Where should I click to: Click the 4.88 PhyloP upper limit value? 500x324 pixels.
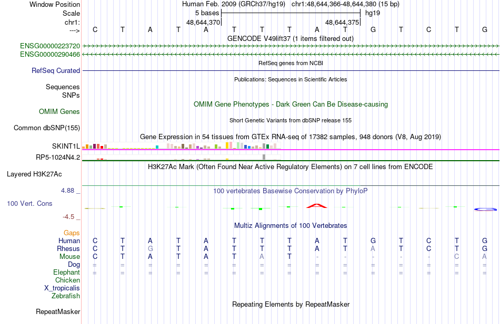(67, 191)
